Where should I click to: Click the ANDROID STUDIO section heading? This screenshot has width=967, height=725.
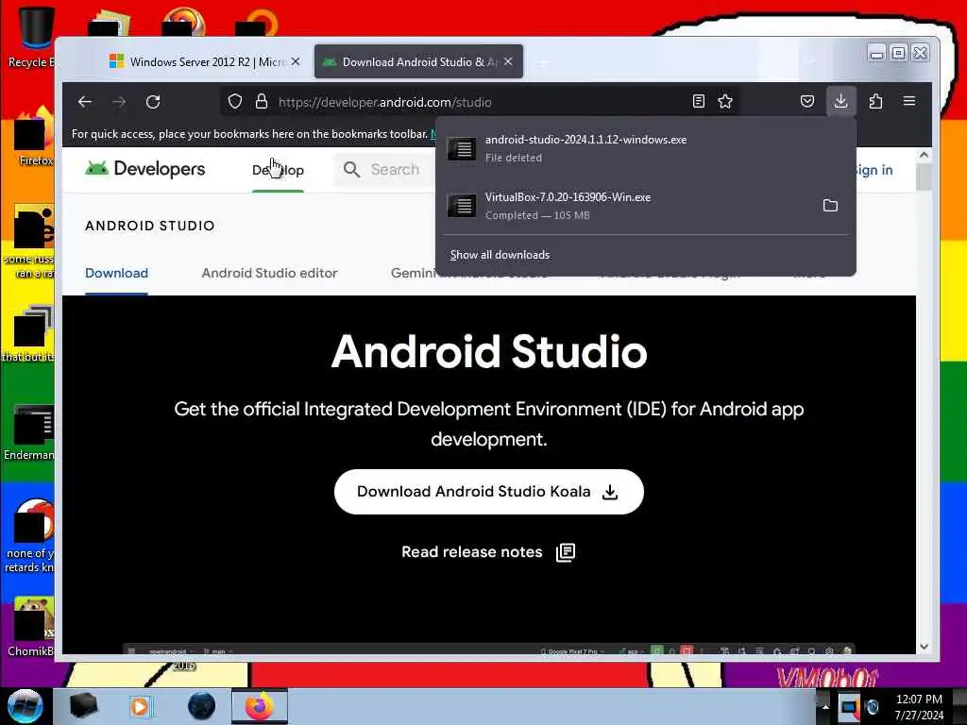coord(150,226)
